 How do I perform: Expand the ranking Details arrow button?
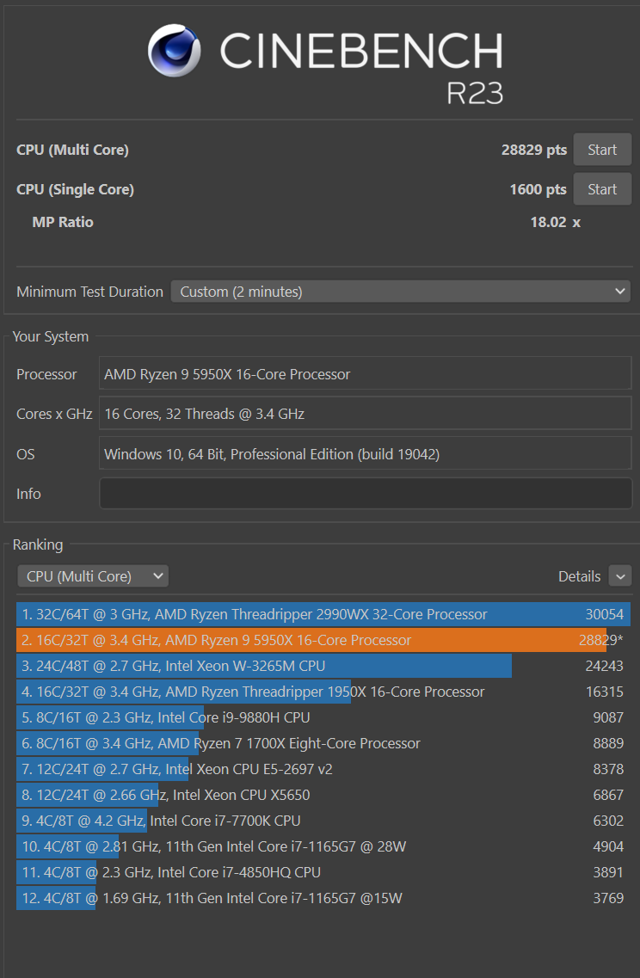[x=620, y=576]
